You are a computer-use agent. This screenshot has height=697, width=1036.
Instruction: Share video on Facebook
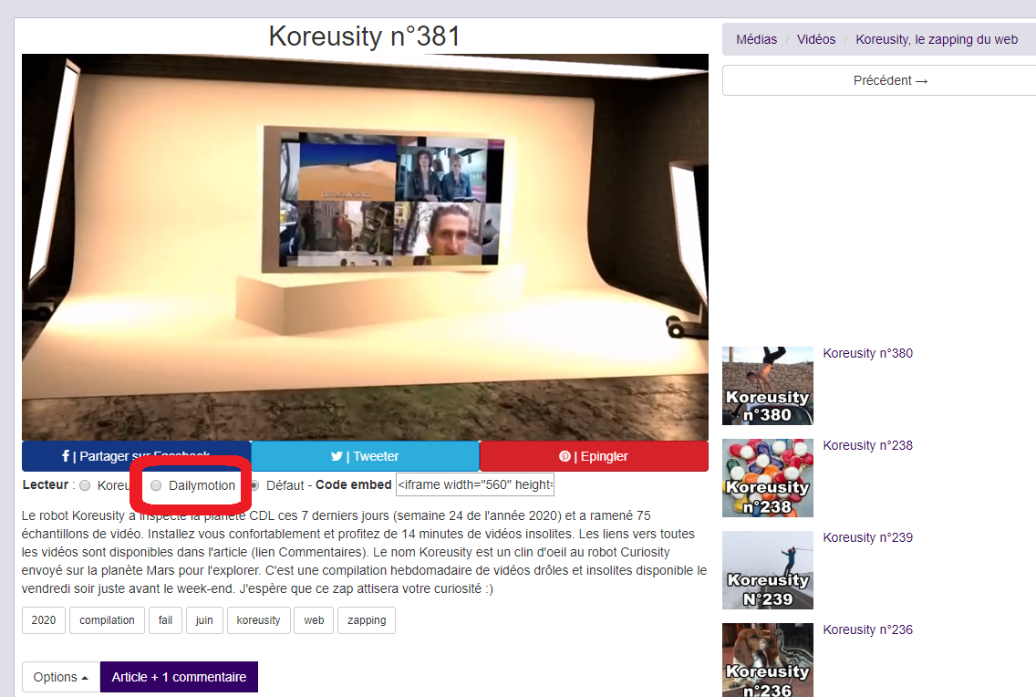tap(136, 456)
